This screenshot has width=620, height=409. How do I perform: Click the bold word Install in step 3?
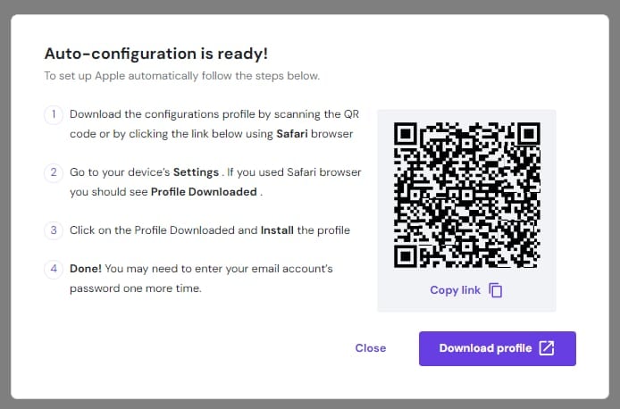(x=277, y=230)
